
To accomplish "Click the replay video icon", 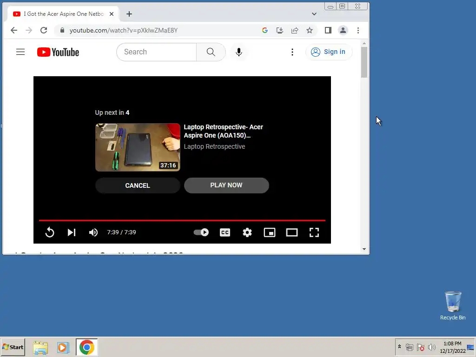I will coord(50,232).
